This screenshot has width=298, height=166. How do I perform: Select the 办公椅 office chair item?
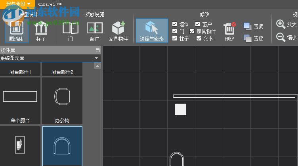tap(62, 101)
